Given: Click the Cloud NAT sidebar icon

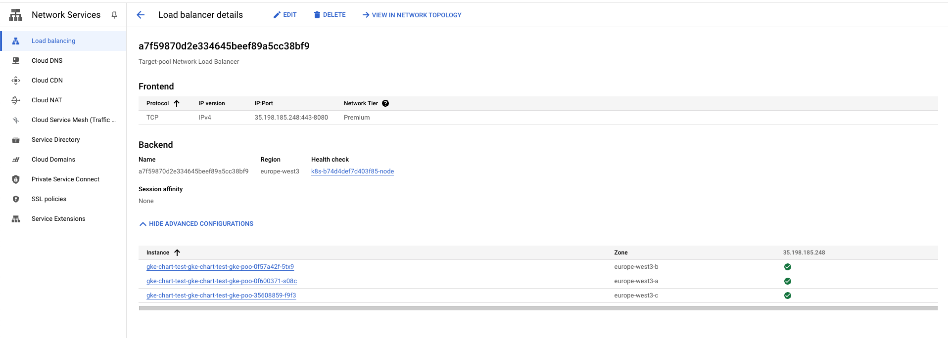Looking at the screenshot, I should [16, 100].
